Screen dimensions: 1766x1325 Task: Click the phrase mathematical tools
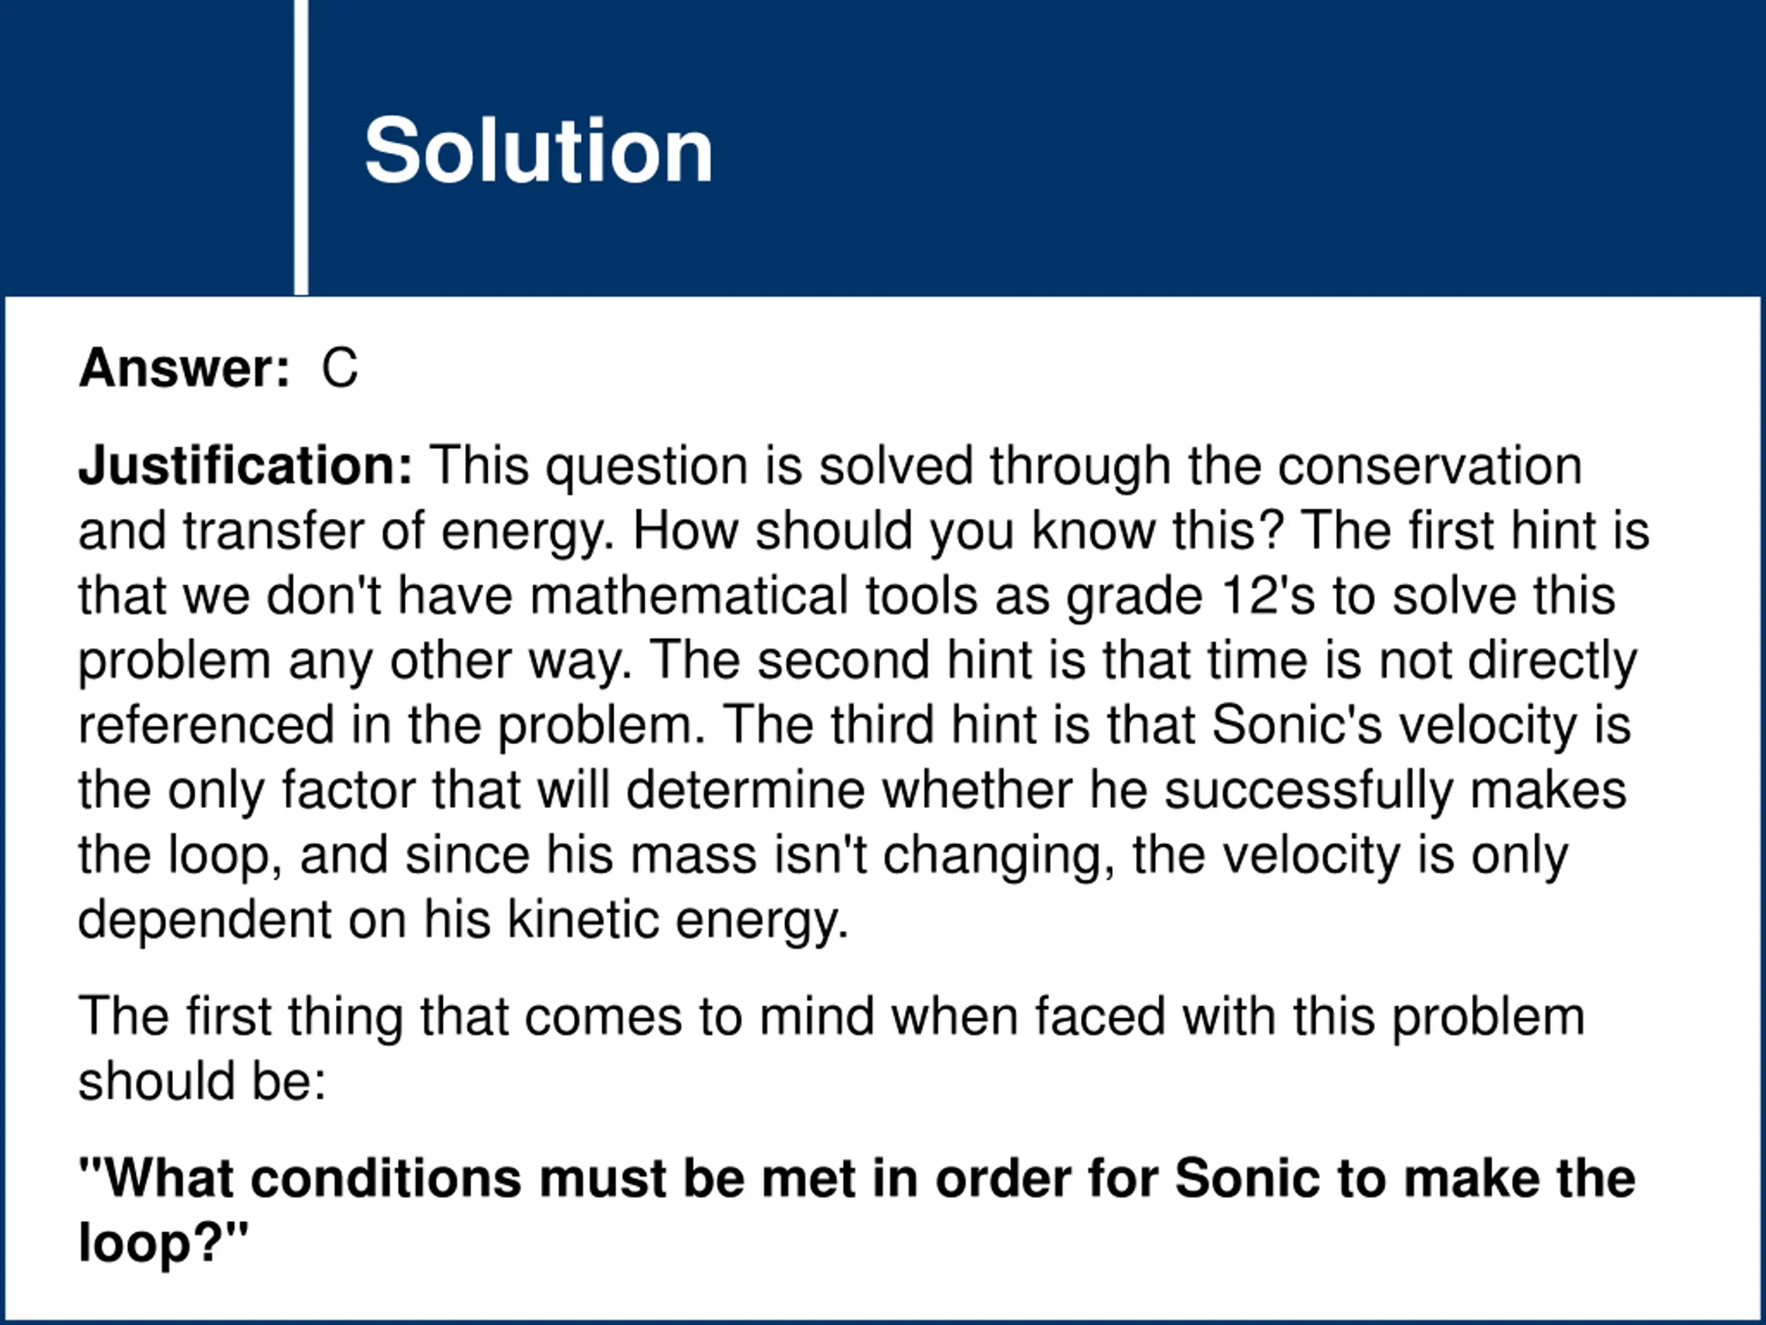pos(754,597)
